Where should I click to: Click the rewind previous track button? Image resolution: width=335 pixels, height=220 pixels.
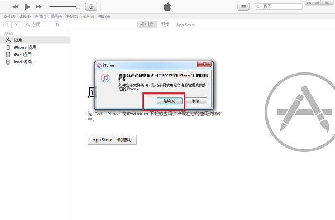click(16, 7)
